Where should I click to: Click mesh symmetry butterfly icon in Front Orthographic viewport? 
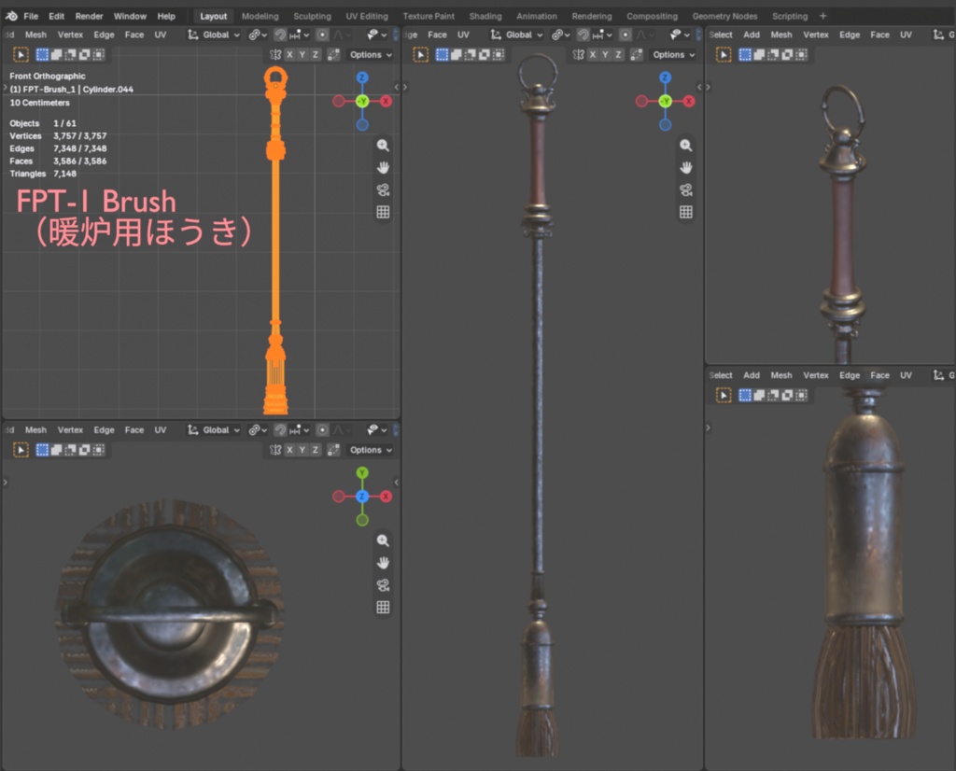click(275, 55)
